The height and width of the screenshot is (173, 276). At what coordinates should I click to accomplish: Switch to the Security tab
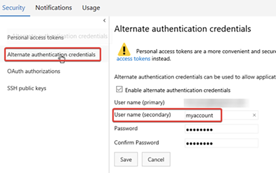point(14,7)
